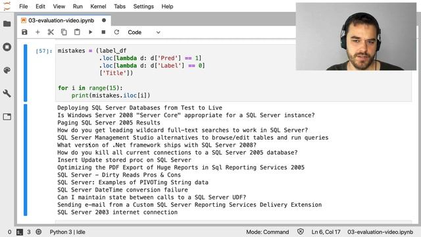Click the kernel chip icon in status bar
The image size is (421, 237).
coord(39,232)
